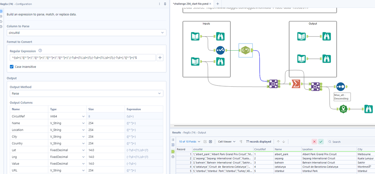Select the Join tool after the Summarize tool

[315, 87]
